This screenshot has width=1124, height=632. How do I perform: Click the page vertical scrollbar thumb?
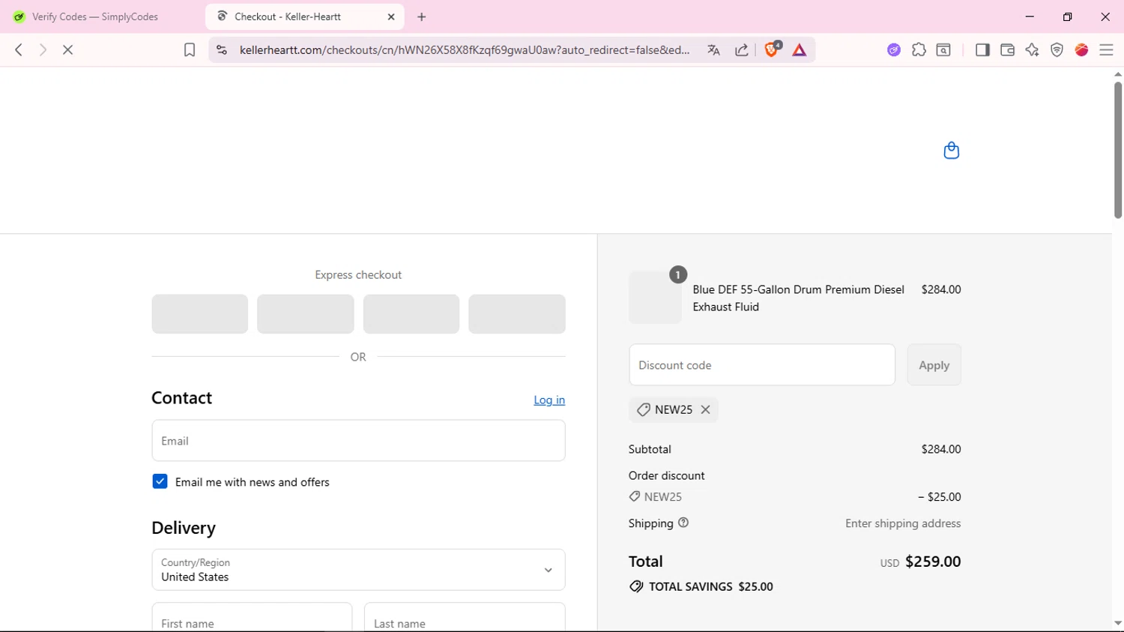(1117, 150)
